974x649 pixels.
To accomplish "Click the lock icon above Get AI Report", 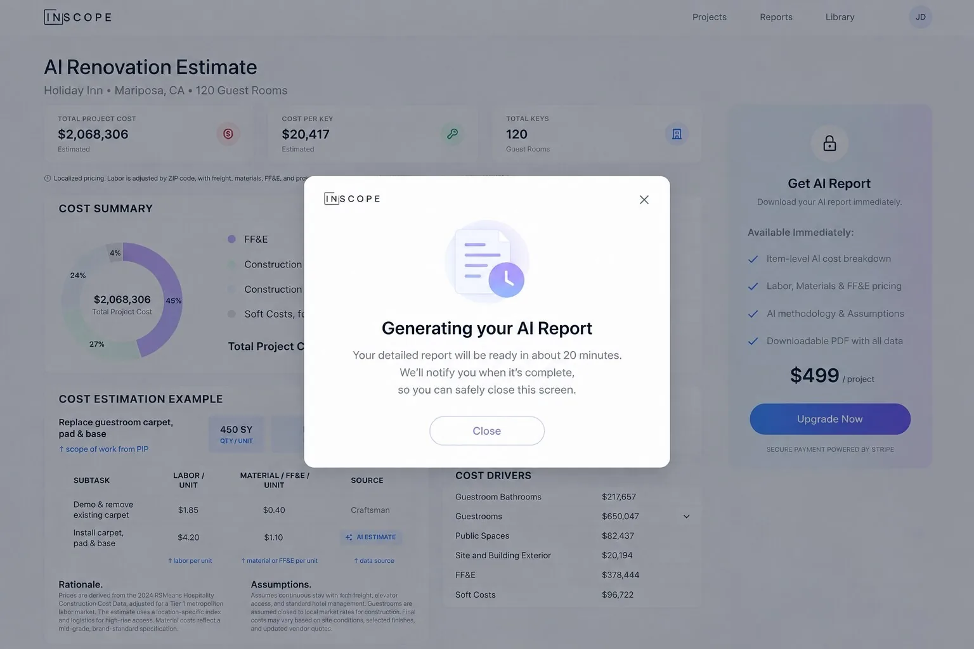I will 829,144.
